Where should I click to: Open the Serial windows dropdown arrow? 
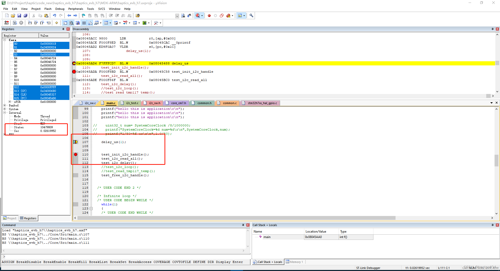120,23
